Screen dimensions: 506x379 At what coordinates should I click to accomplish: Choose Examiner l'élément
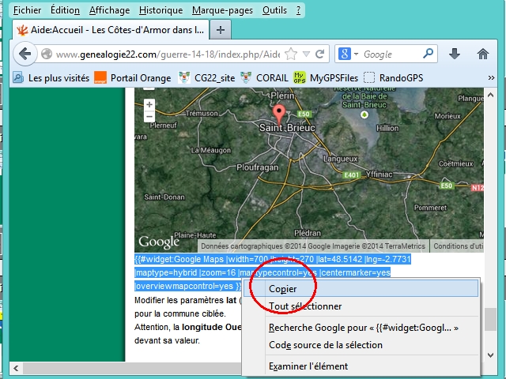[x=361, y=366]
